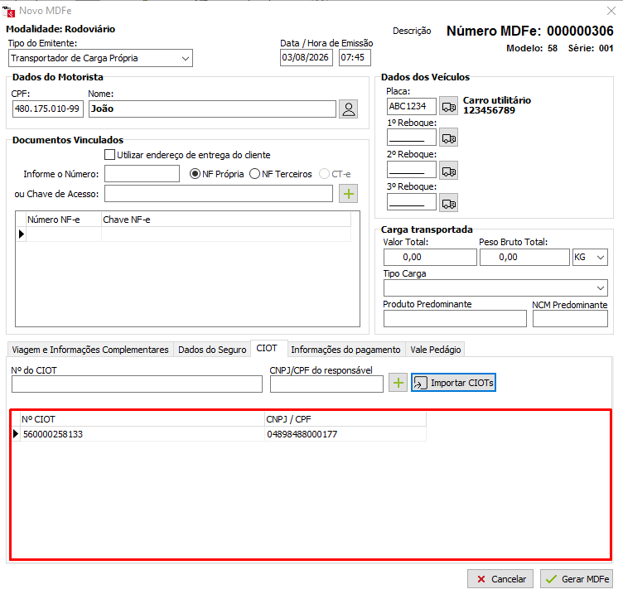Click Número MDFe 000000306 text
This screenshot has width=623, height=594.
tap(529, 31)
